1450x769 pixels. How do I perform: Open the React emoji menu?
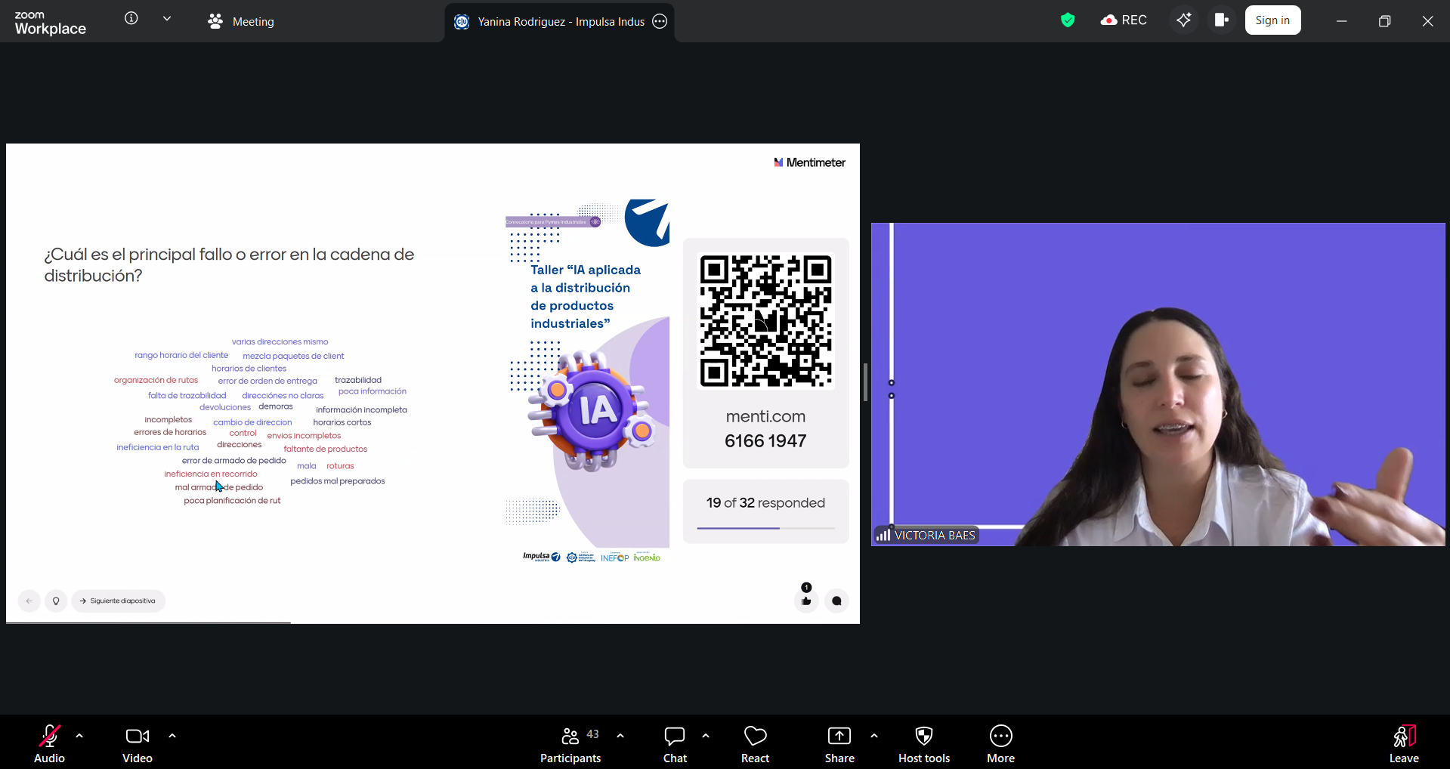pos(755,744)
